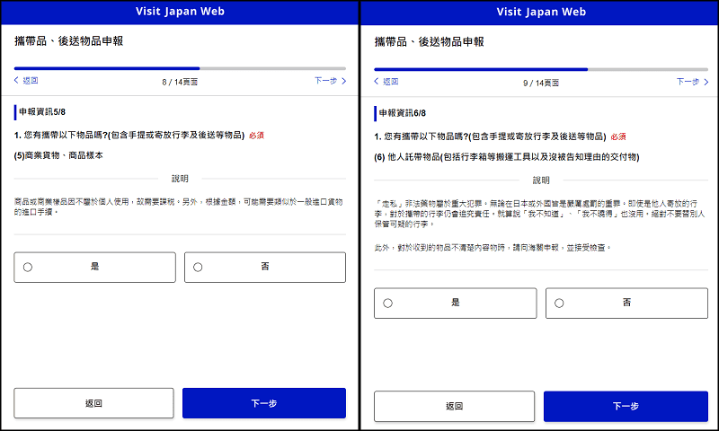Click red 必須 marker on page 8

tap(256, 136)
